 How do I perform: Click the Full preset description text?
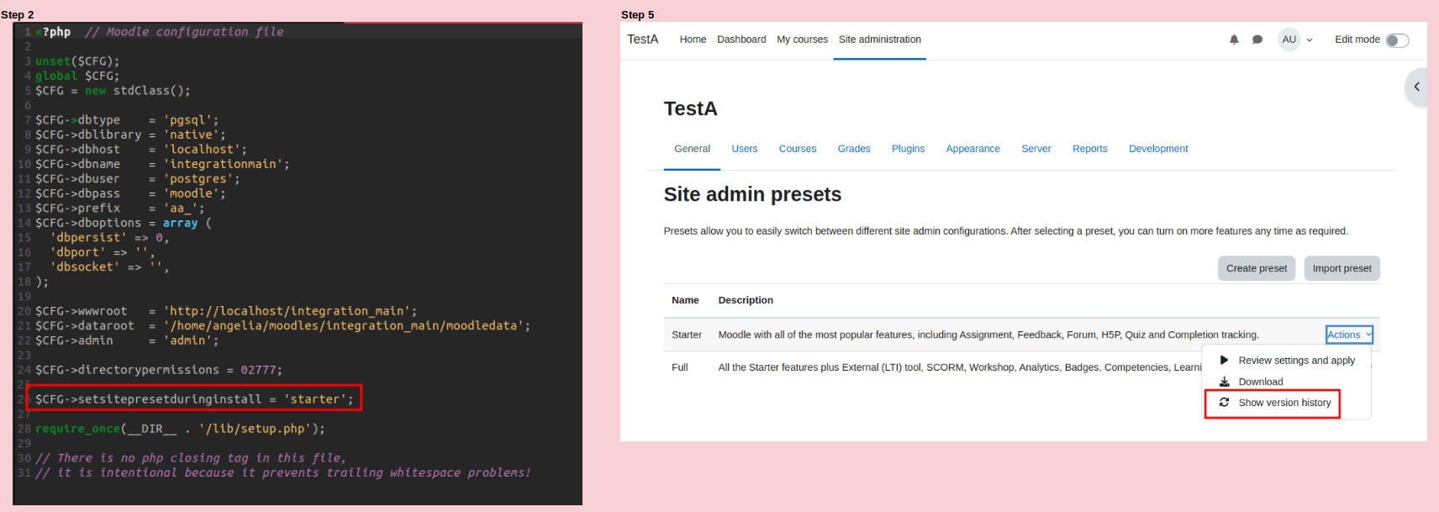[960, 367]
